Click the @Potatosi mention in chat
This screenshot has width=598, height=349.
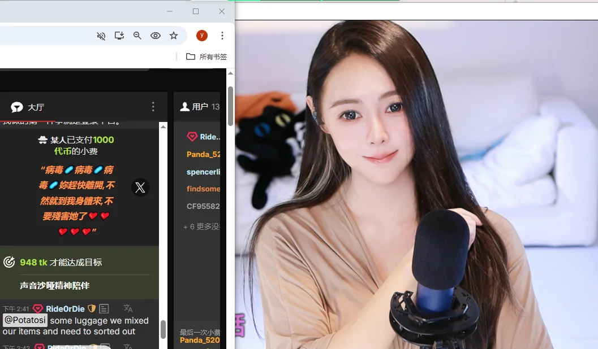(x=25, y=321)
